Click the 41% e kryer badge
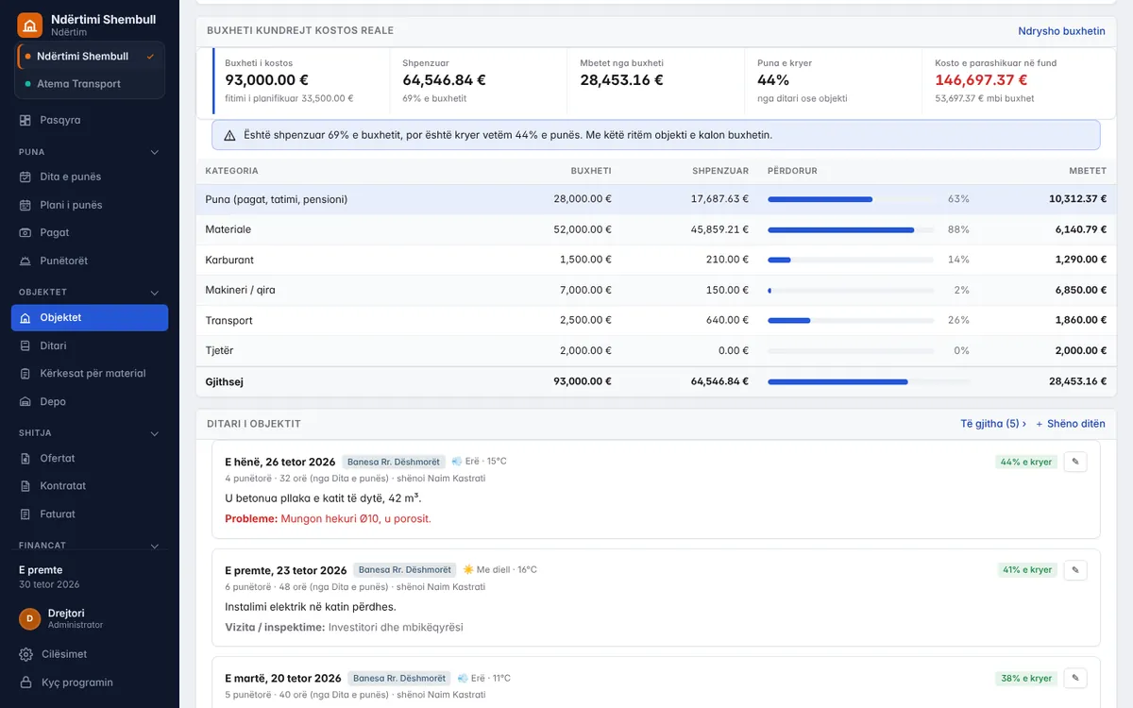 [1027, 570]
